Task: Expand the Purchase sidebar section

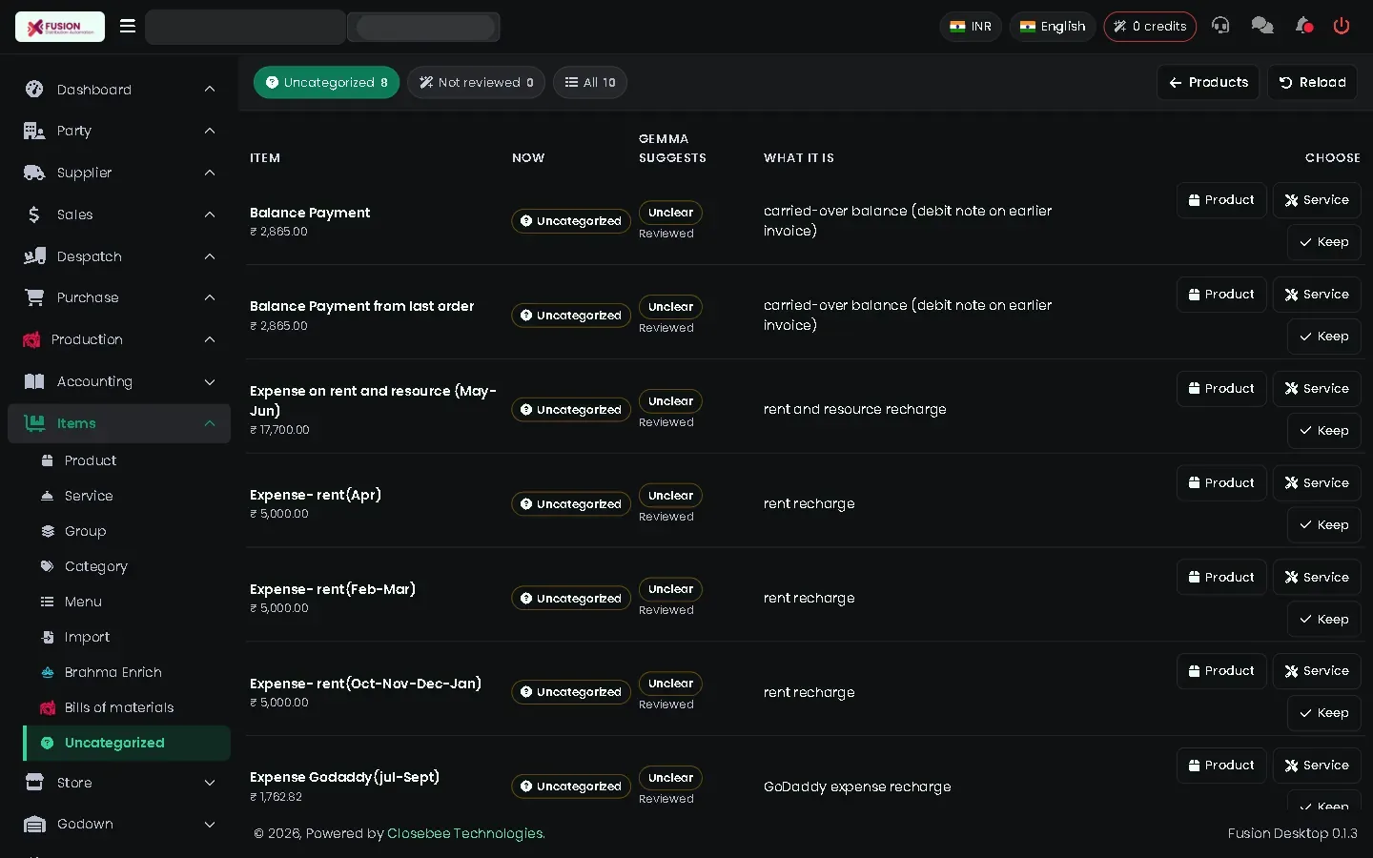Action: [119, 297]
